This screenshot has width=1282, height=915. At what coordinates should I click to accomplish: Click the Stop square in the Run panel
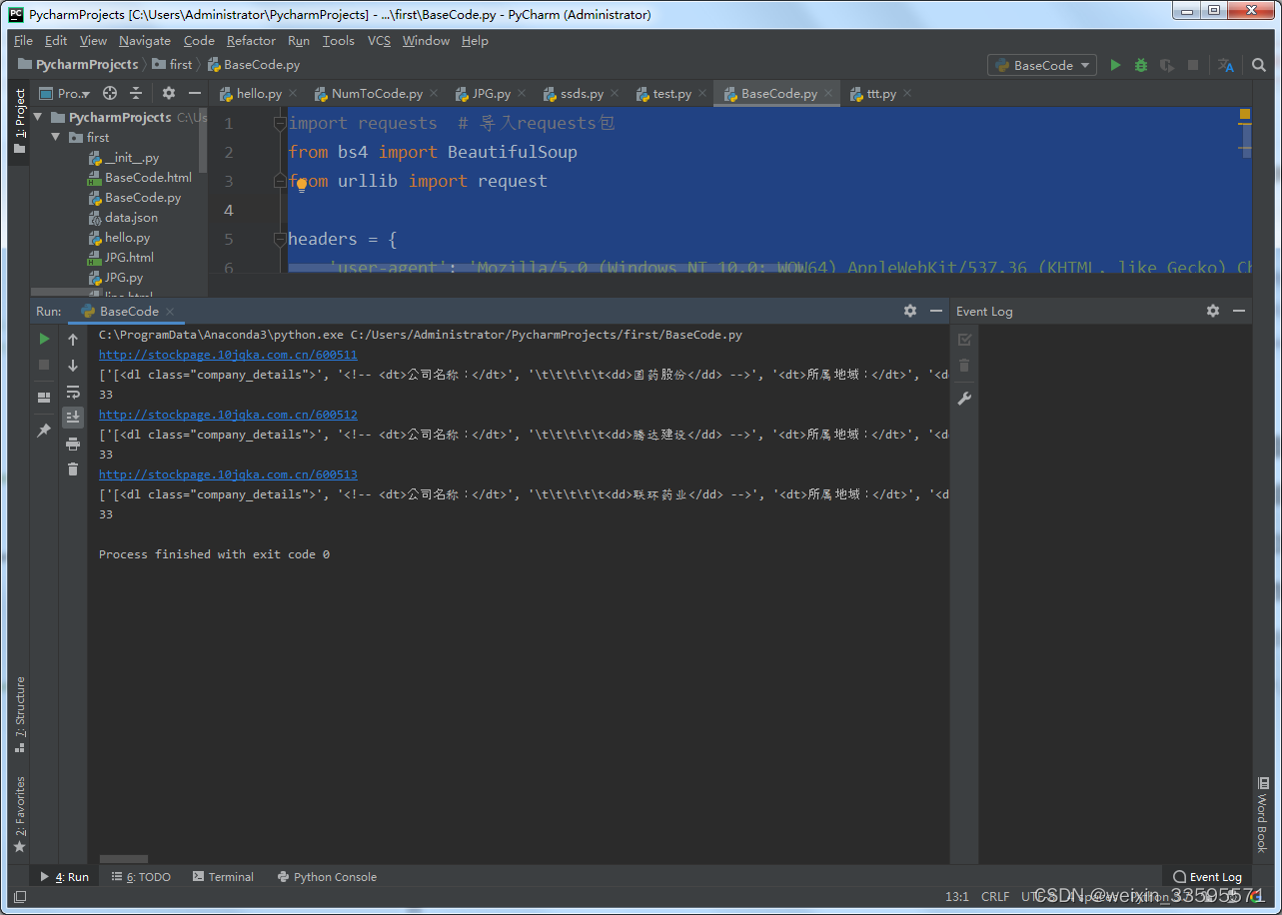[44, 365]
